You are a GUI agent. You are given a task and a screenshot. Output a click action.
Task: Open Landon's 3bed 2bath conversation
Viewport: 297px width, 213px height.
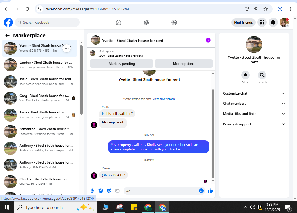pyautogui.click(x=39, y=65)
